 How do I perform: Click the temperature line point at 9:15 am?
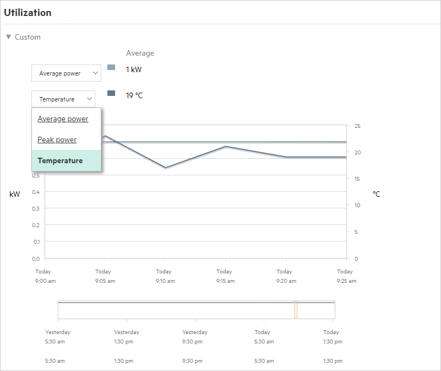pyautogui.click(x=225, y=147)
